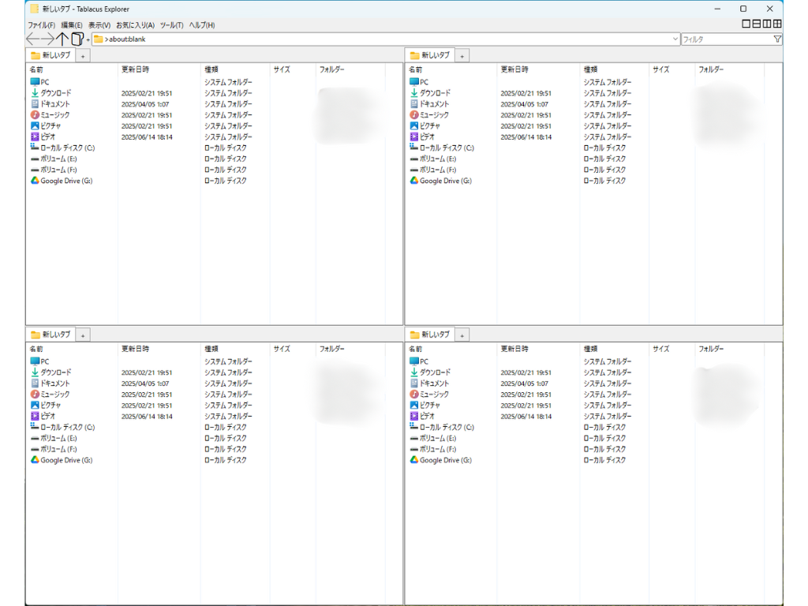Open the お気に入り(A) menu
Viewport: 808px width, 606px height.
tap(135, 25)
